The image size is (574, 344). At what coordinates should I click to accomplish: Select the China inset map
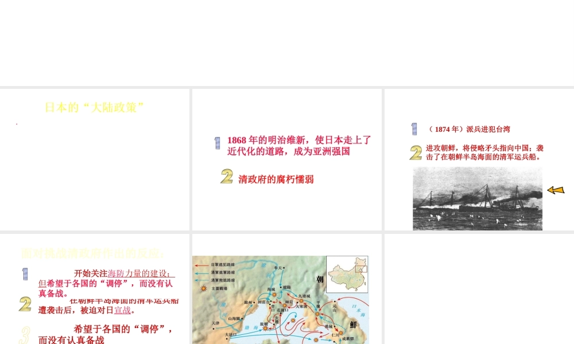(347, 274)
